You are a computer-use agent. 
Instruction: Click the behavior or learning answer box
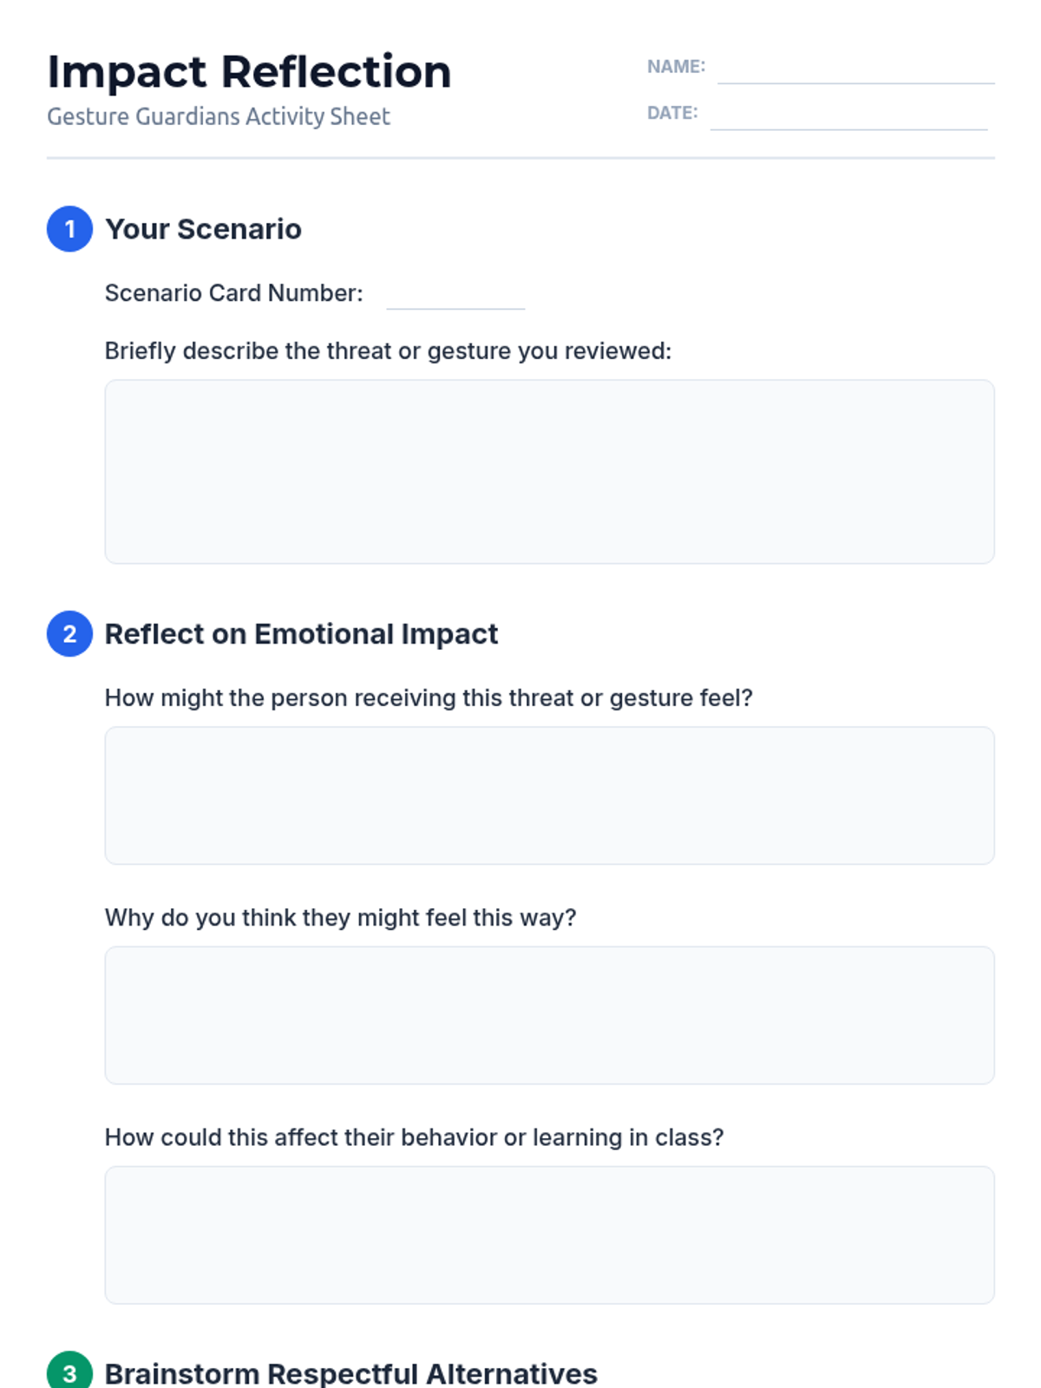pyautogui.click(x=549, y=1234)
